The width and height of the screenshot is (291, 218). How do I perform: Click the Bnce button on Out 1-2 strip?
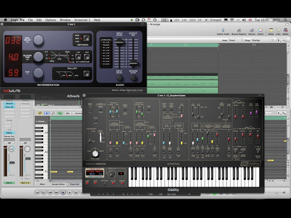point(28,178)
